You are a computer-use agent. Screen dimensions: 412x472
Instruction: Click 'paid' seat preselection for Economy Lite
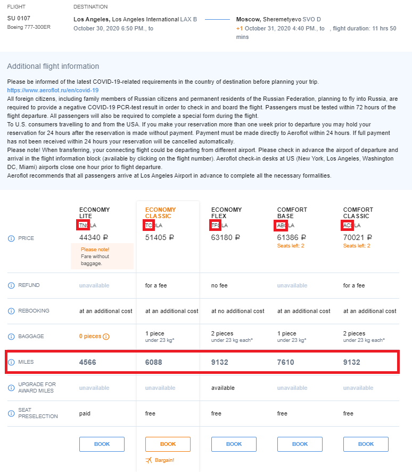click(x=85, y=413)
